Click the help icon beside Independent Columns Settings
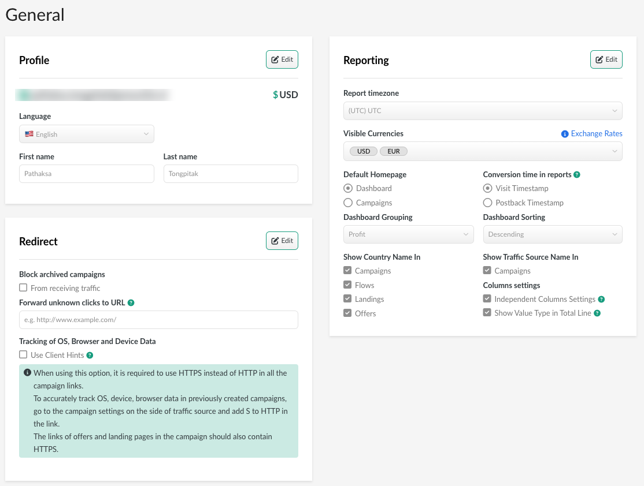The width and height of the screenshot is (644, 486). [x=601, y=299]
